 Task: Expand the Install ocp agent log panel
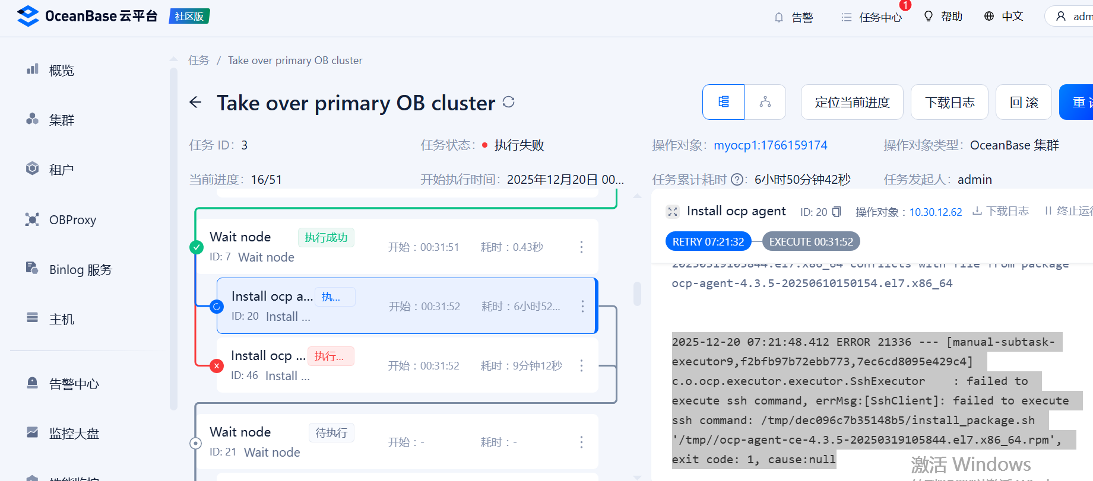(x=672, y=212)
